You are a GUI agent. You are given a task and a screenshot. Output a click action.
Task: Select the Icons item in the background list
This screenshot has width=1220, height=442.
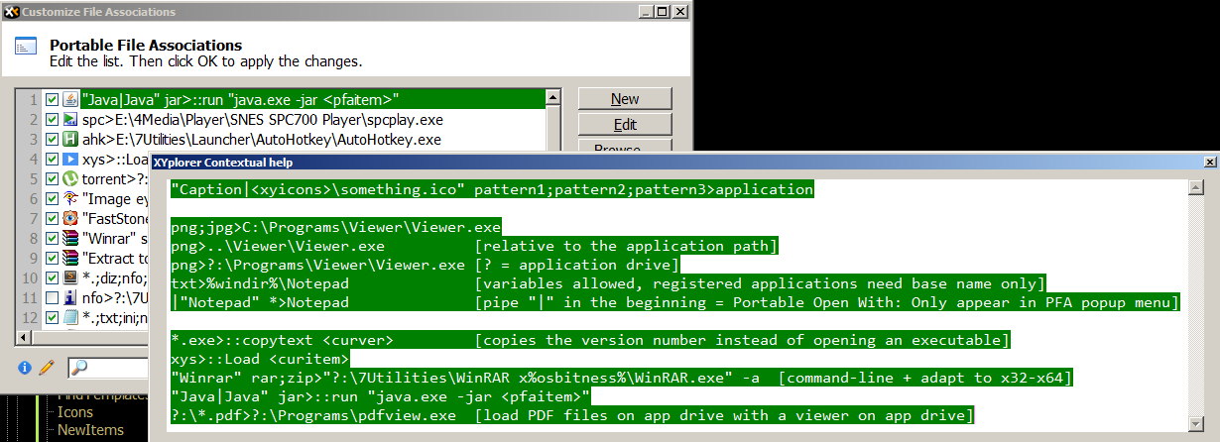(75, 412)
